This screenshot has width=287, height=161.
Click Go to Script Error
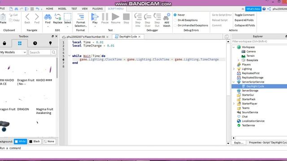point(222,15)
